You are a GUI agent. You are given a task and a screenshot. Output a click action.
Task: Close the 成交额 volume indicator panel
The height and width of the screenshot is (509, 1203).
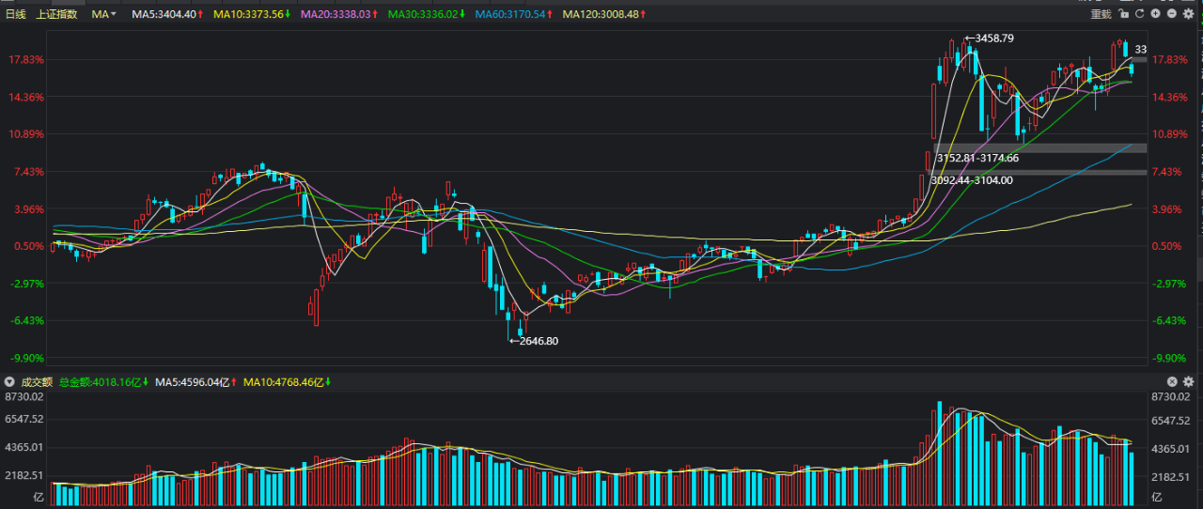point(1172,381)
